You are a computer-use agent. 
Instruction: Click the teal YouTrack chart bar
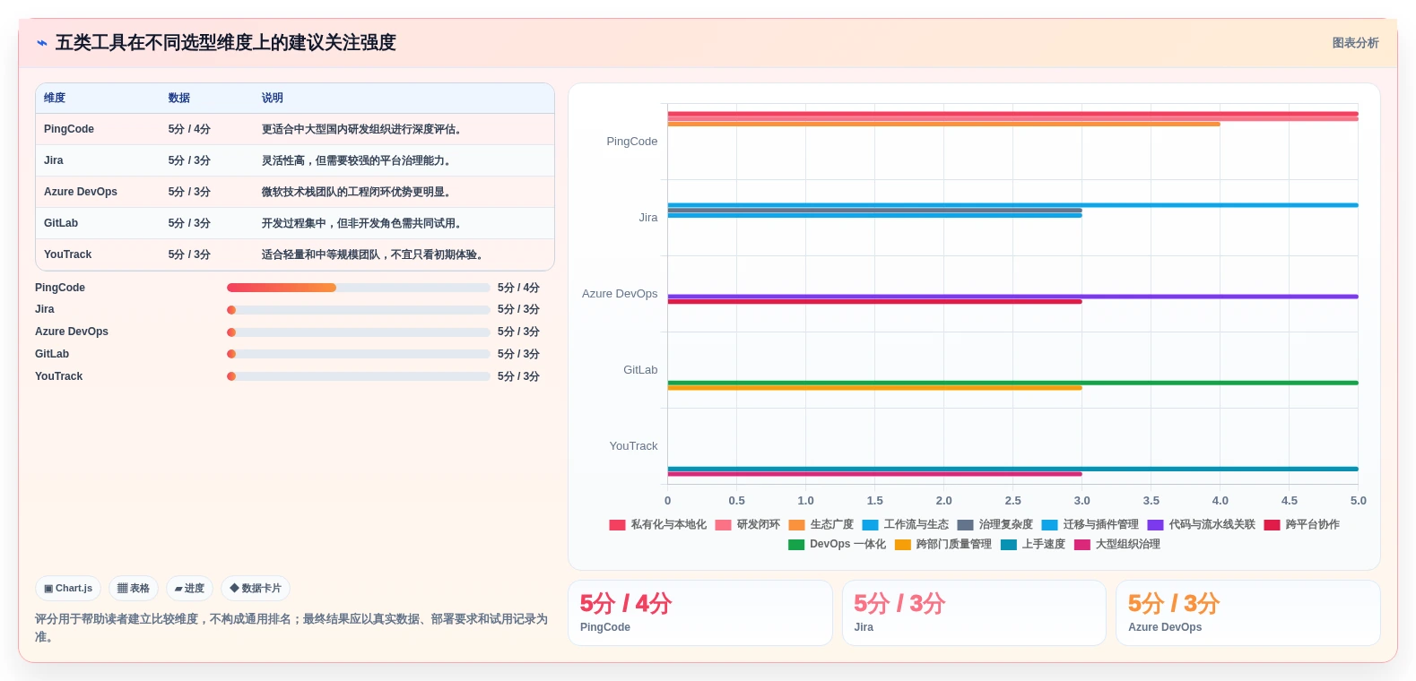pyautogui.click(x=1012, y=469)
